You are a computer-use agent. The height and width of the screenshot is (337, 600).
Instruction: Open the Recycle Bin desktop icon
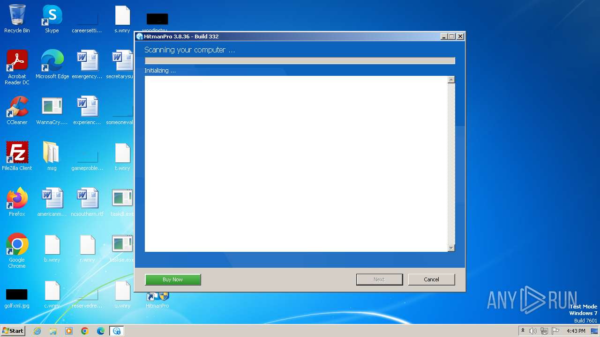17,19
